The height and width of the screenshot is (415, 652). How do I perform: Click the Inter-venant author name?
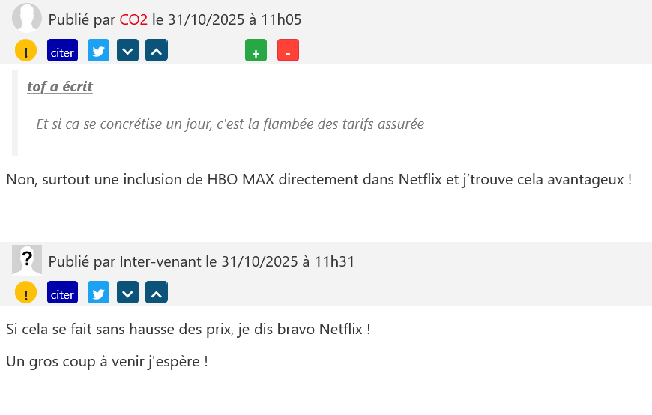[x=162, y=261]
